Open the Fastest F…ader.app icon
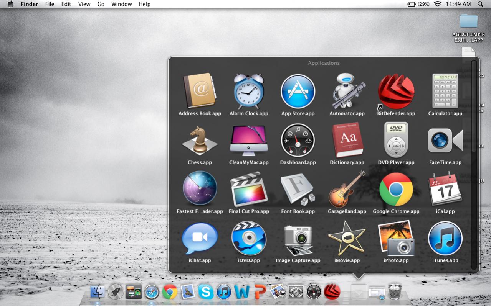 click(x=200, y=189)
